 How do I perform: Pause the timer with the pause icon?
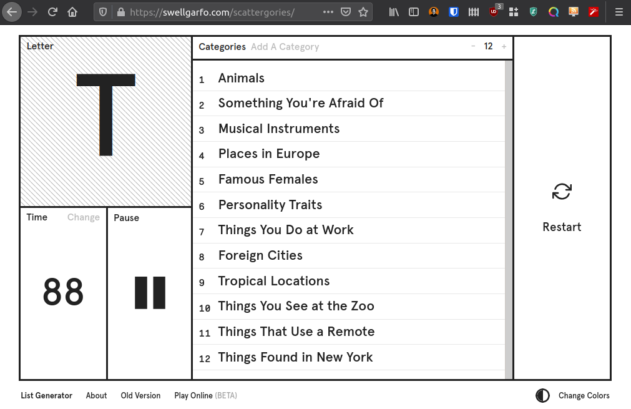click(150, 293)
